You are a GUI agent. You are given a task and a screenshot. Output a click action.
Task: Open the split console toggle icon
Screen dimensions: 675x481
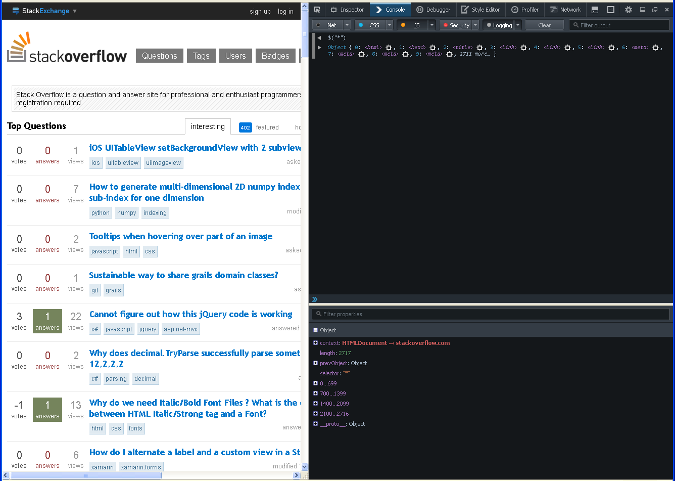point(595,10)
